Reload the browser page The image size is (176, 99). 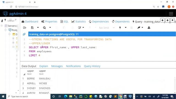point(11,7)
